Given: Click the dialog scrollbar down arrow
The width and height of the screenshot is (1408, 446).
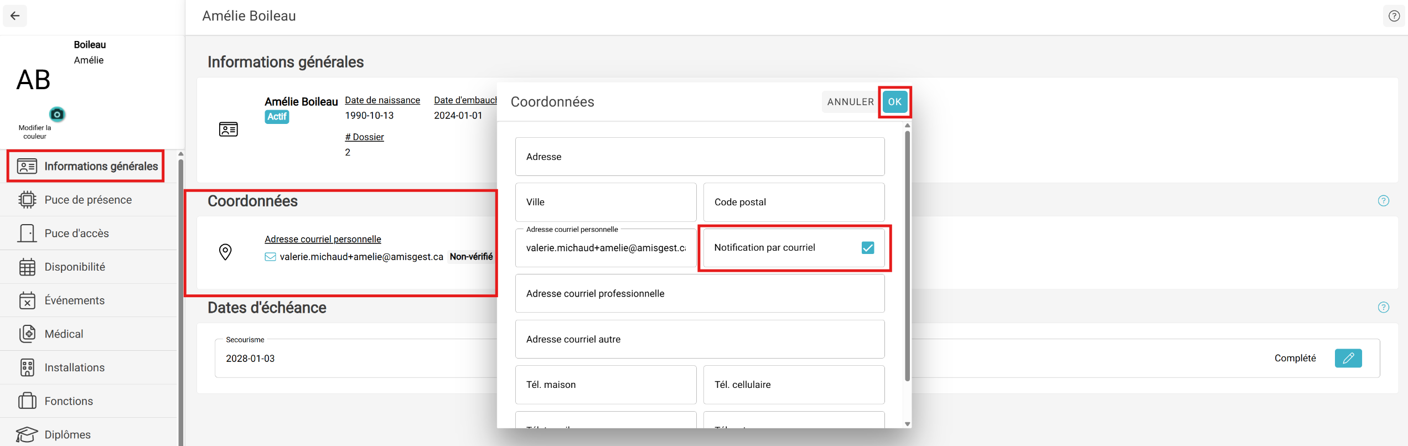Looking at the screenshot, I should (x=907, y=424).
